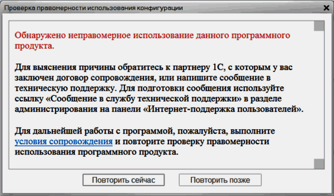
Task: Choose the "Повторить позже" button
Action: click(x=220, y=180)
